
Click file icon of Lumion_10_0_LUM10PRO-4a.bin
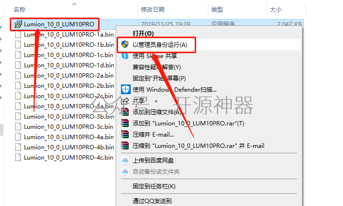[18, 137]
